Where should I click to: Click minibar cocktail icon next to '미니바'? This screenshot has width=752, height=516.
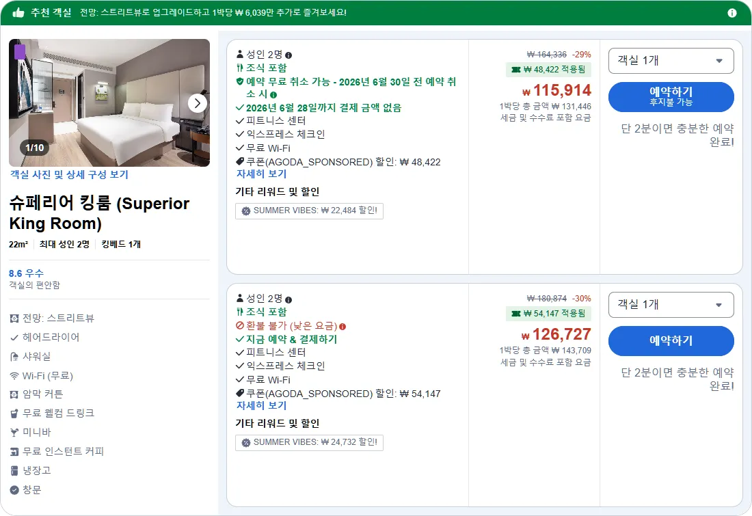click(x=14, y=433)
